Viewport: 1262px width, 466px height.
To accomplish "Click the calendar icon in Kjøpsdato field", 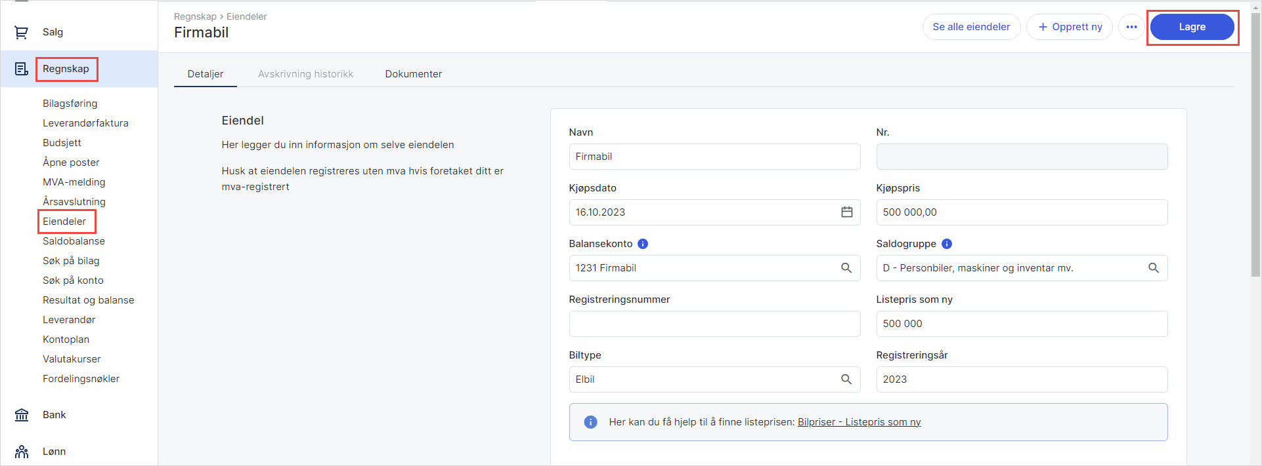I will [846, 212].
